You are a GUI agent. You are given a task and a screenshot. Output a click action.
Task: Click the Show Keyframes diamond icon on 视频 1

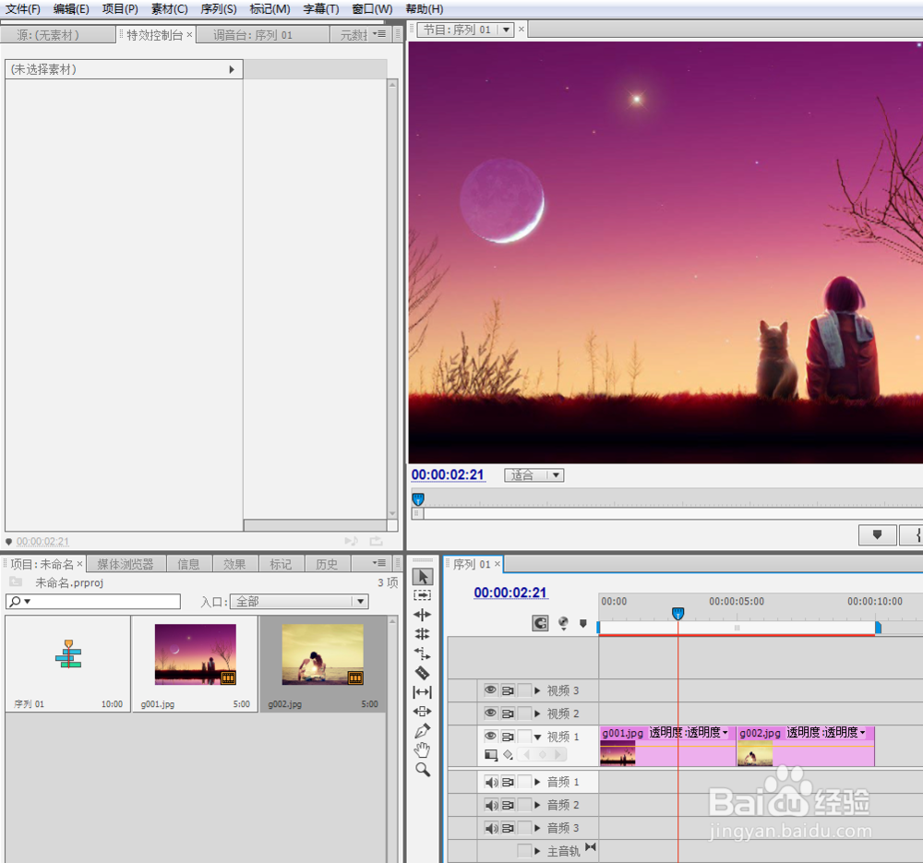(508, 755)
